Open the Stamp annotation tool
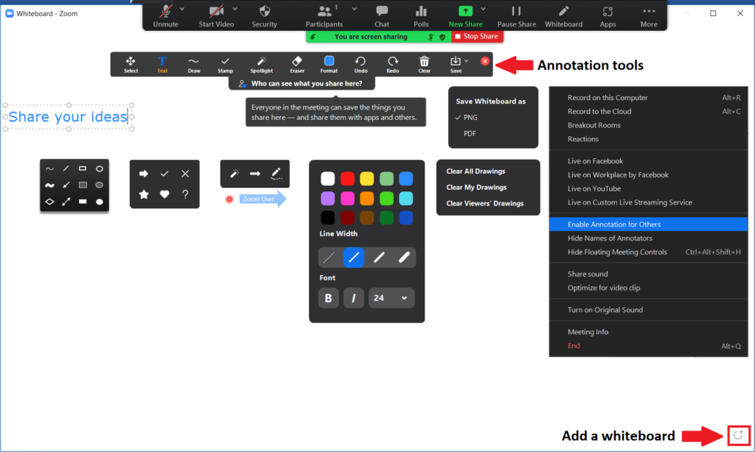 (x=225, y=65)
